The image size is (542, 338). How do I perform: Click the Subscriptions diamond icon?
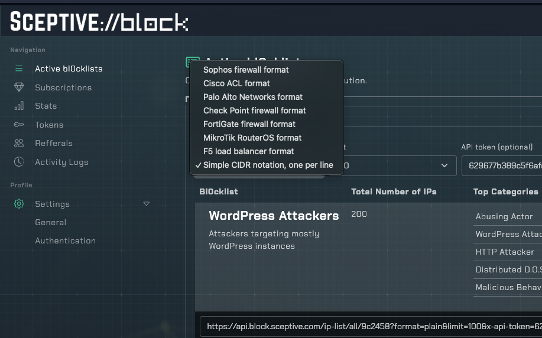(x=19, y=87)
